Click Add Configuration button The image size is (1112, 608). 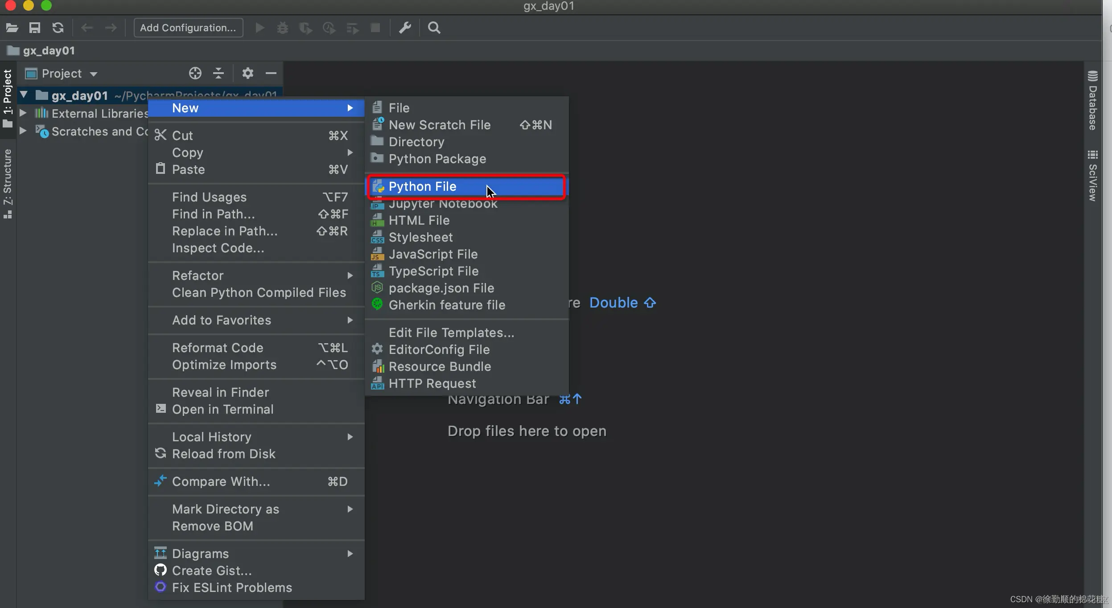(x=188, y=28)
